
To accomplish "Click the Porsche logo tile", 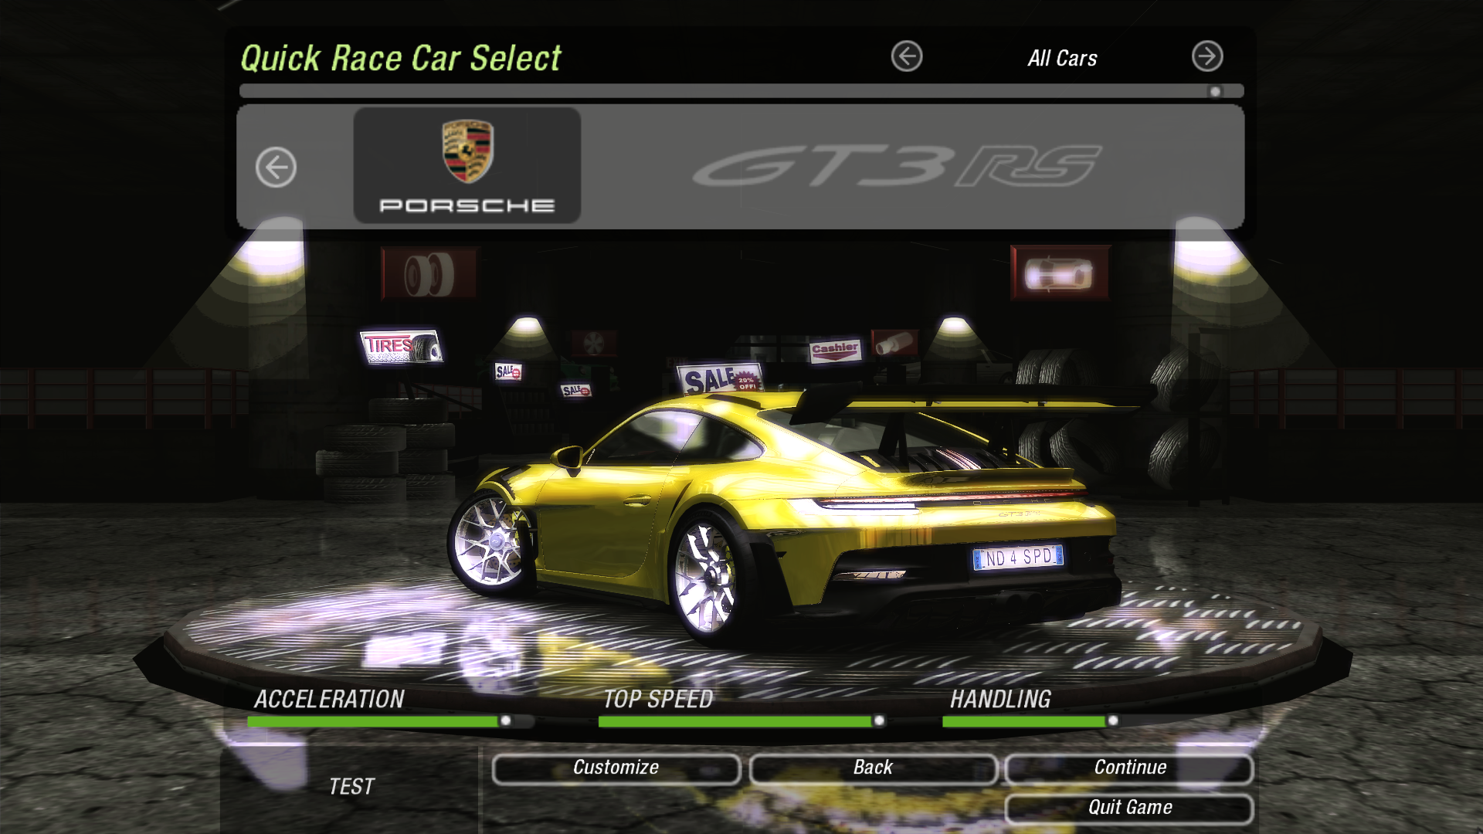I will coord(467,165).
